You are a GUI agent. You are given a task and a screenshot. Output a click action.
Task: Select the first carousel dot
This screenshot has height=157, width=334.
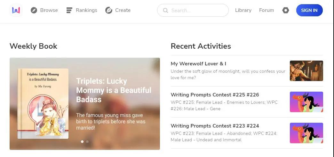point(82,141)
